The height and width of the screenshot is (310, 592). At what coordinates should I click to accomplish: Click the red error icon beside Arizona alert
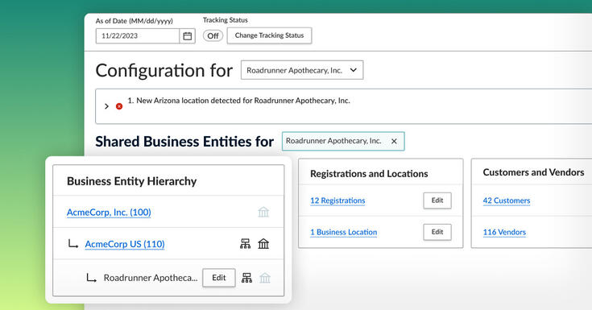coord(119,106)
